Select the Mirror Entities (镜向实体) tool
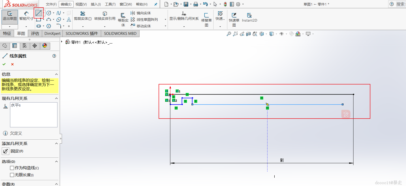Screen dimensions: 406x186 tap(141, 13)
